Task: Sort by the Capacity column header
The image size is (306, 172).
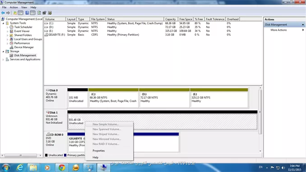Action: click(x=171, y=19)
